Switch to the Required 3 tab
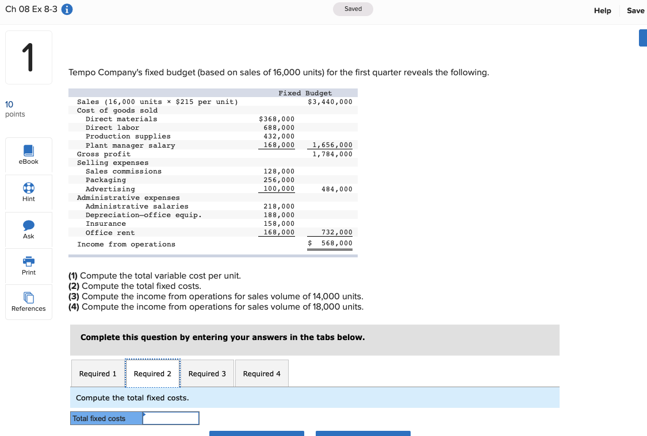The height and width of the screenshot is (436, 647). (207, 373)
